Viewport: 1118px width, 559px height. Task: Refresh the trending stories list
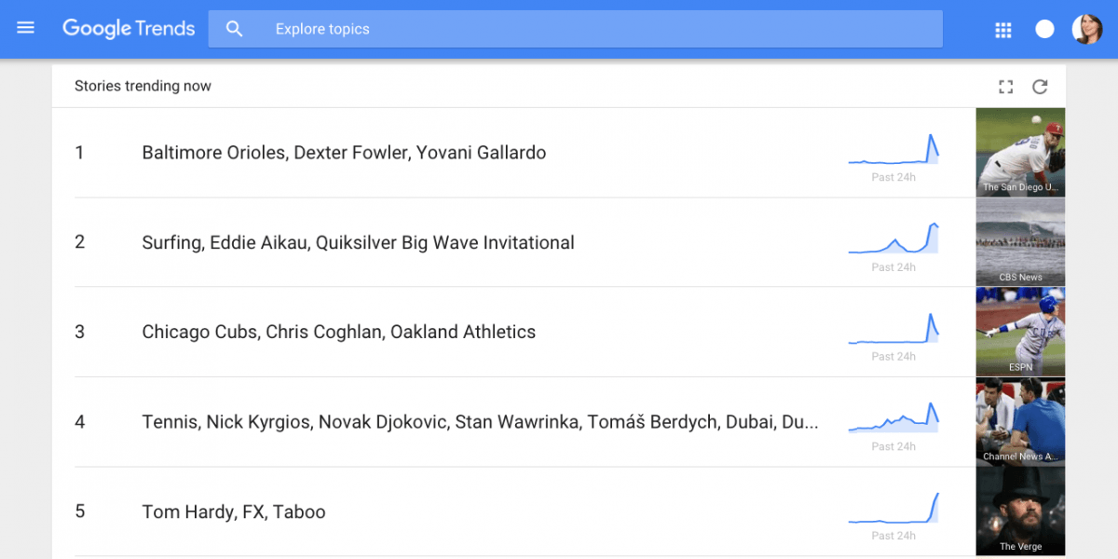point(1040,87)
